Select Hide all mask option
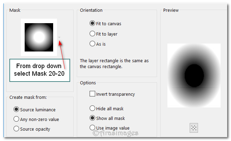Viewport: 231px width, 141px height. 92,108
